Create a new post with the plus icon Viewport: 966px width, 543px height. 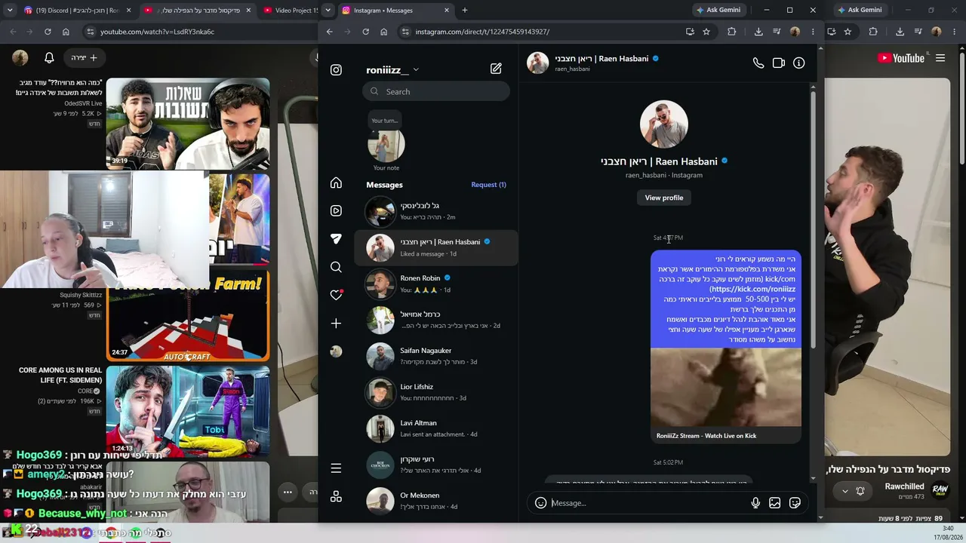[x=336, y=323]
